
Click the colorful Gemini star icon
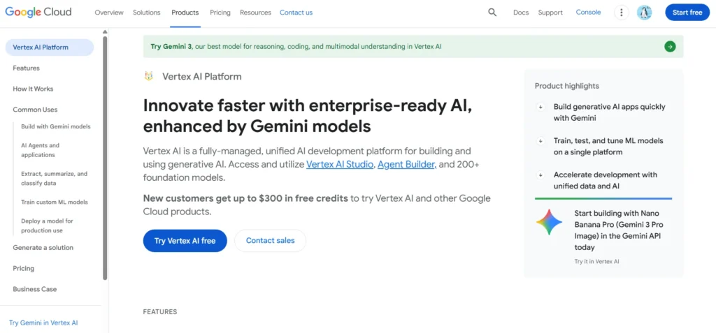pyautogui.click(x=549, y=222)
